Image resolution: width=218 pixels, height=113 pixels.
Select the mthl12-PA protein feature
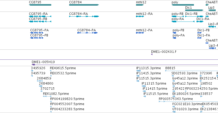coord(140,33)
